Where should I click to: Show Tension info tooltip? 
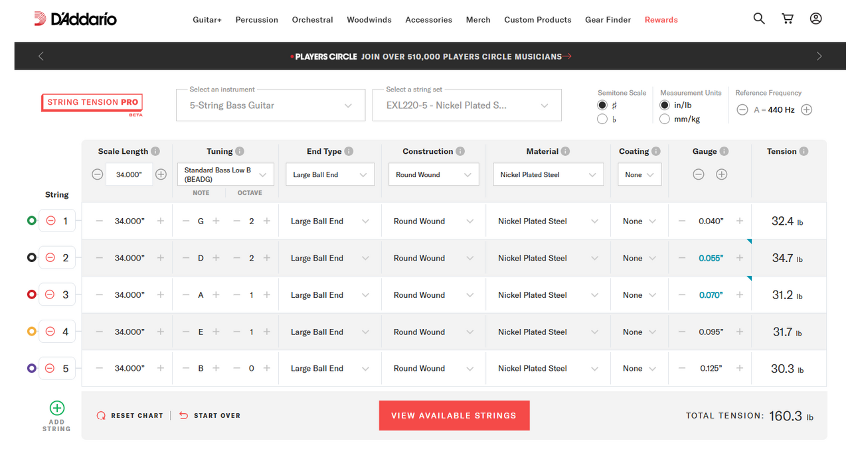click(x=804, y=151)
